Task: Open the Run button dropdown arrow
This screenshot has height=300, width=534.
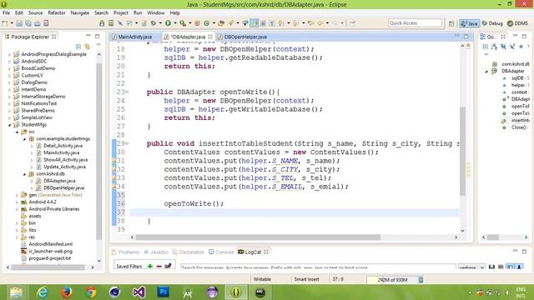Action: pyautogui.click(x=175, y=23)
